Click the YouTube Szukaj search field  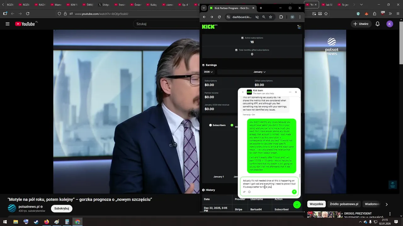click(x=167, y=24)
